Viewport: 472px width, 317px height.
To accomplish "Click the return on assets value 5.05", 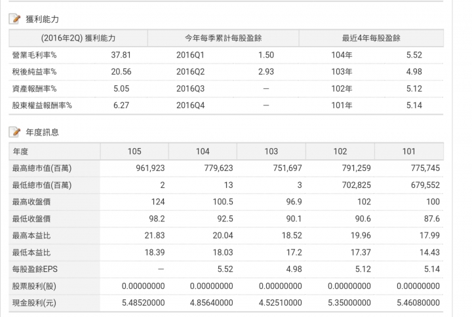I will pos(121,88).
